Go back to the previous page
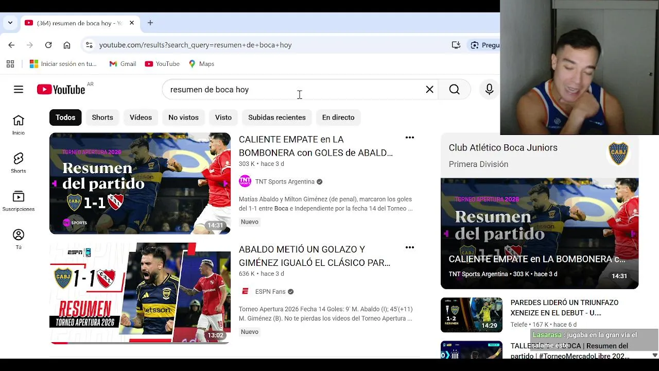 point(11,45)
